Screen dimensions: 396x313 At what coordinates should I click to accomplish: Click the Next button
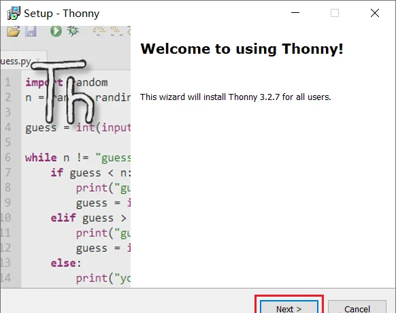(x=289, y=307)
